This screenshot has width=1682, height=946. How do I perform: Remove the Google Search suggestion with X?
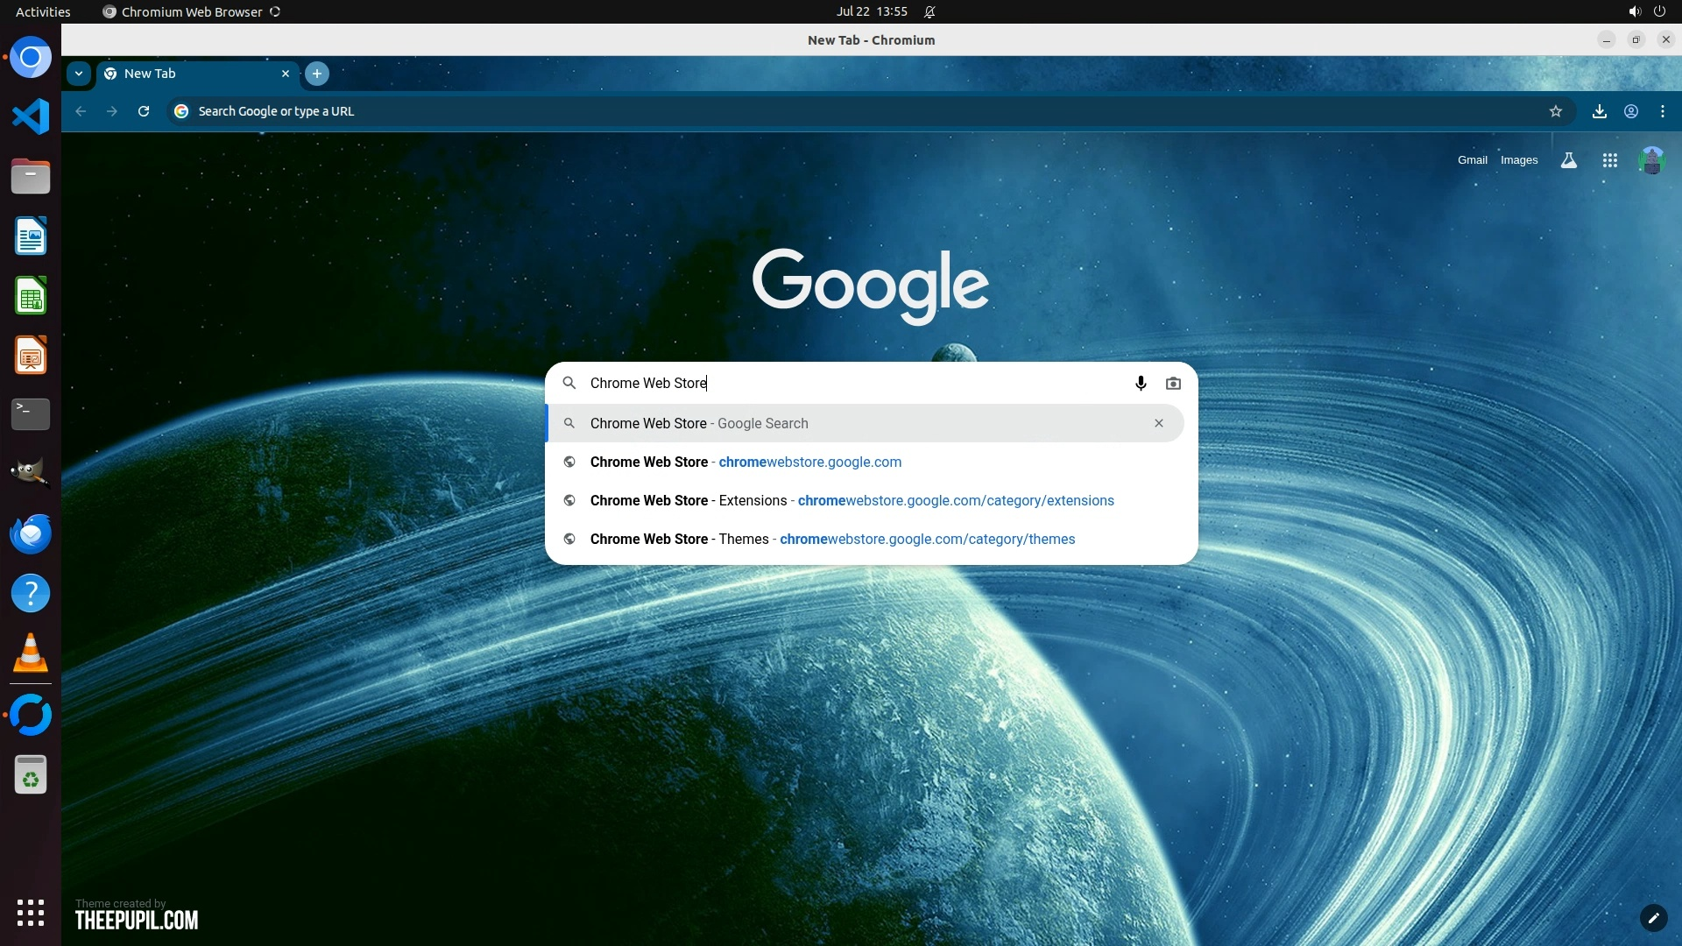tap(1159, 423)
